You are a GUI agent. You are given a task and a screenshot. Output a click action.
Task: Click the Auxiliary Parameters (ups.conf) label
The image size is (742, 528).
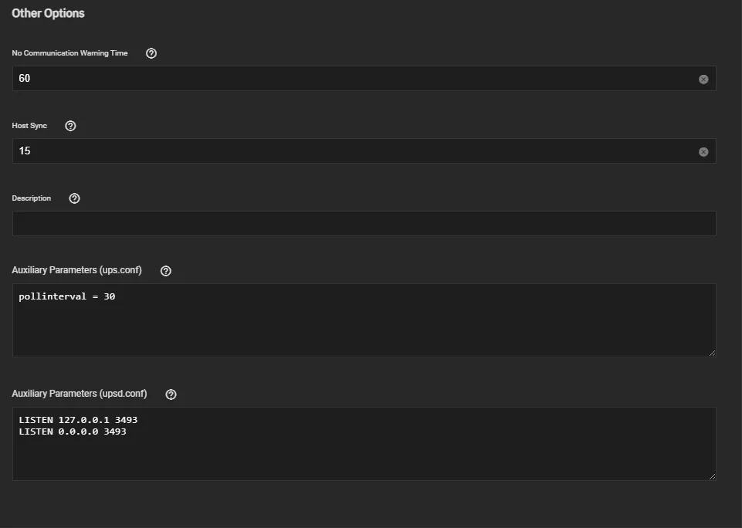coord(76,271)
